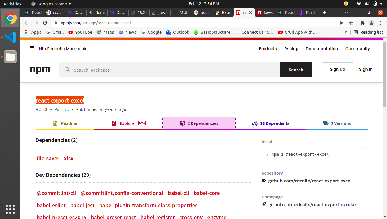Click the page vertical scrollbar
The width and height of the screenshot is (387, 219).
(385, 74)
